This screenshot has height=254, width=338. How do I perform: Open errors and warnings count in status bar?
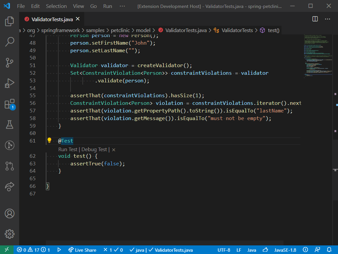[33, 250]
